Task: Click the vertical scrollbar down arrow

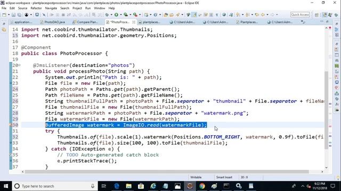Action: point(326,168)
